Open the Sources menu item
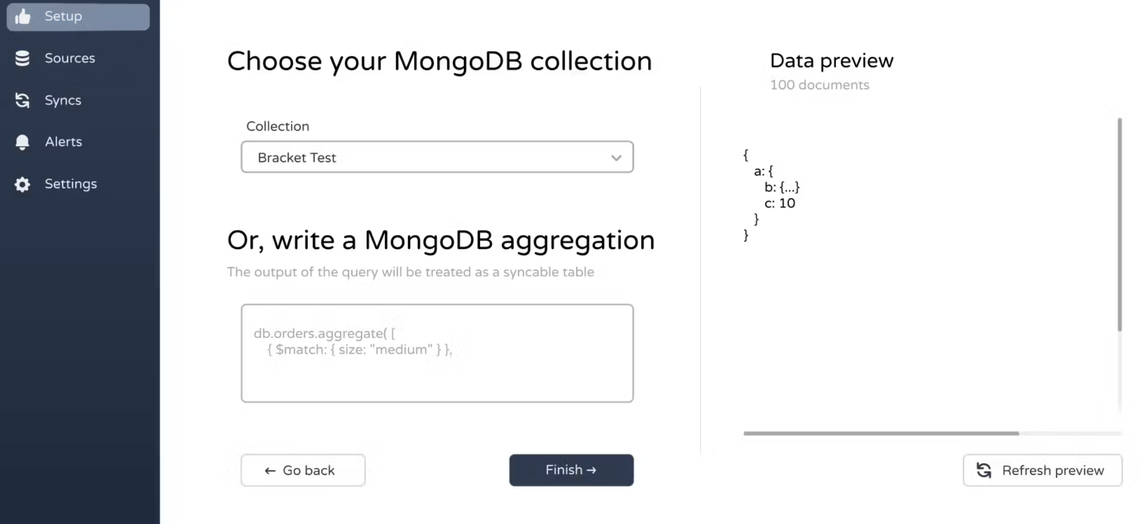1144x524 pixels. [x=70, y=58]
